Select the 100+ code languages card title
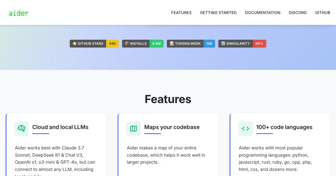Screen dimensions: 336x176 tap(284, 127)
